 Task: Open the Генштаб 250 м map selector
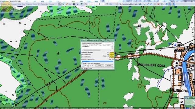click(x=129, y=4)
